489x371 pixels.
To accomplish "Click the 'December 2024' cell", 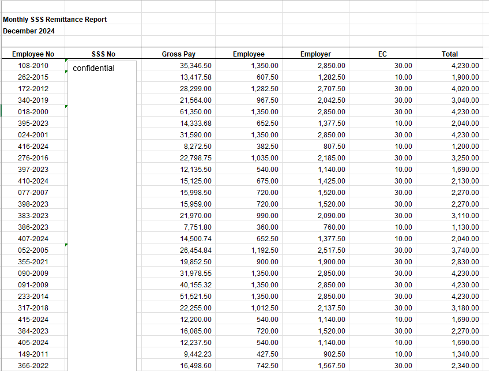I will point(29,31).
